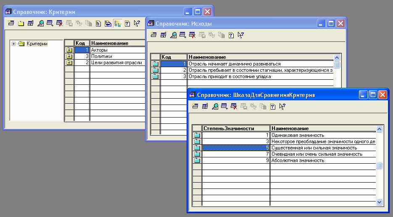Maximize the Исходы window
The width and height of the screenshot is (393, 217).
point(331,24)
